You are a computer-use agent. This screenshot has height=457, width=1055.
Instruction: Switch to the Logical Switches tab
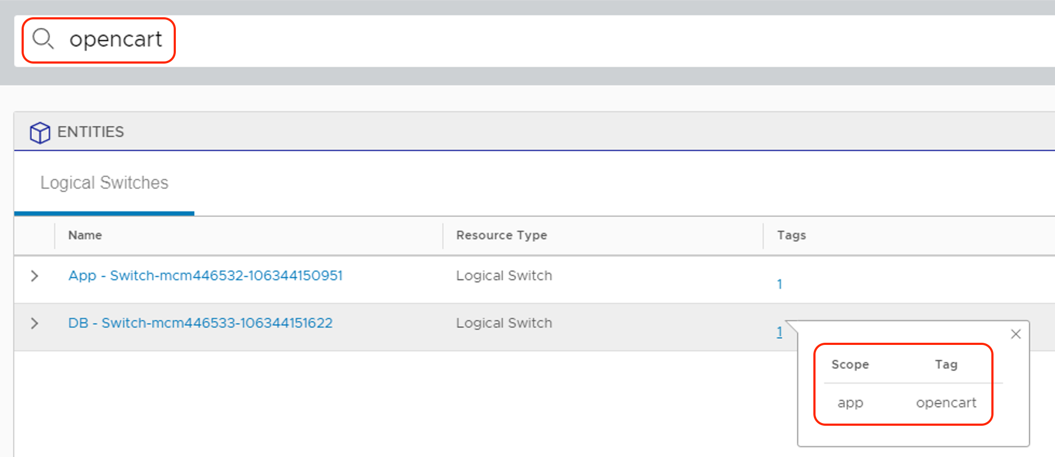pyautogui.click(x=104, y=183)
